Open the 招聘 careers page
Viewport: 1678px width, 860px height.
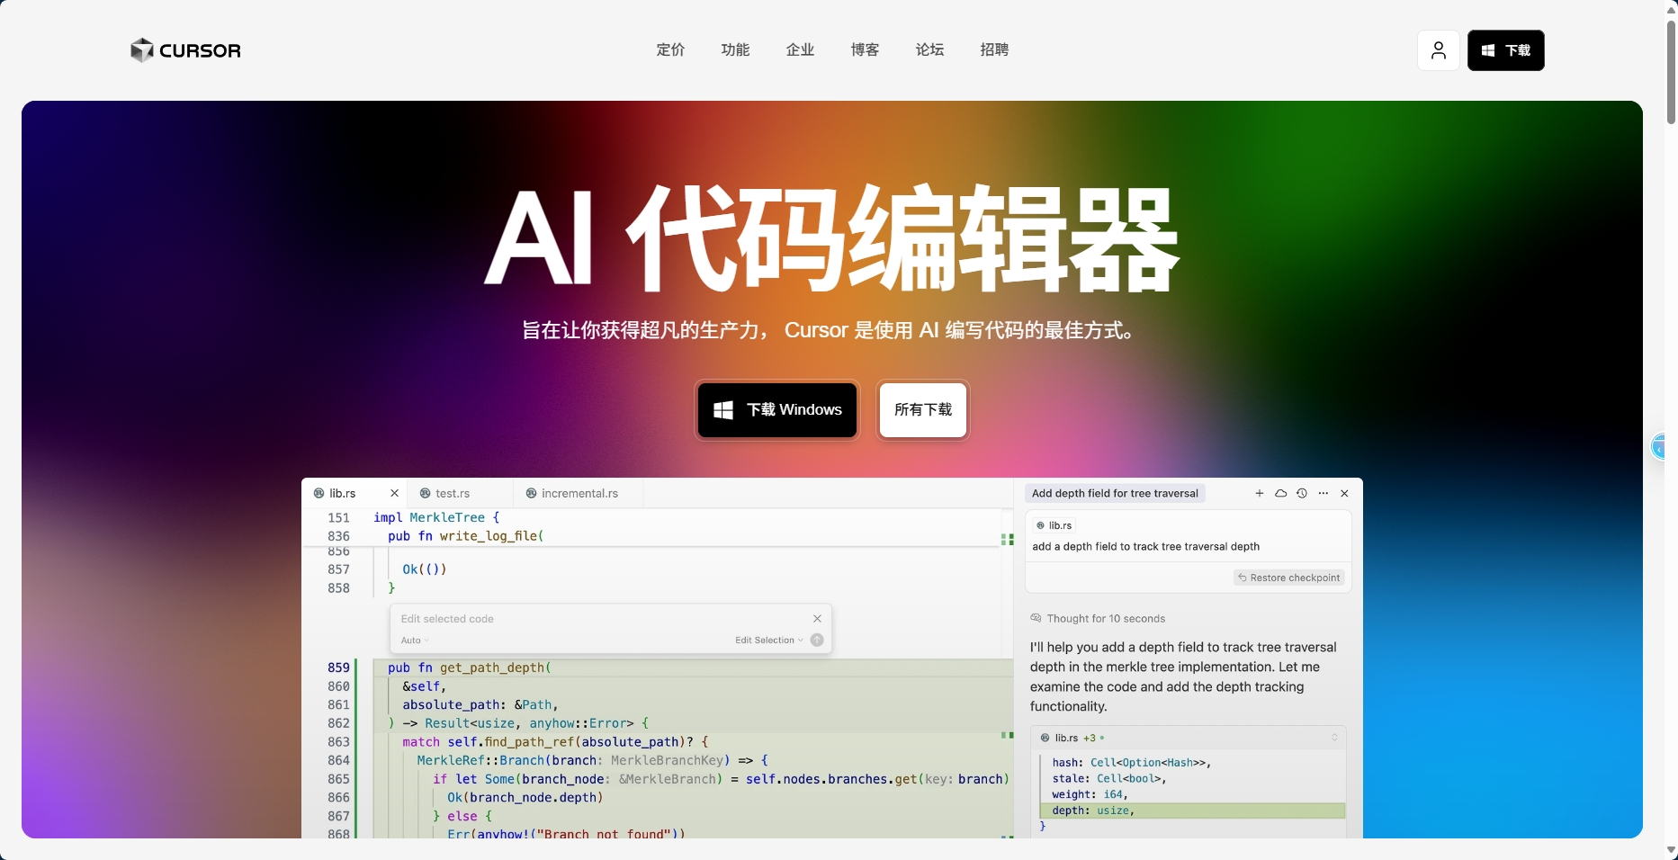pyautogui.click(x=994, y=49)
